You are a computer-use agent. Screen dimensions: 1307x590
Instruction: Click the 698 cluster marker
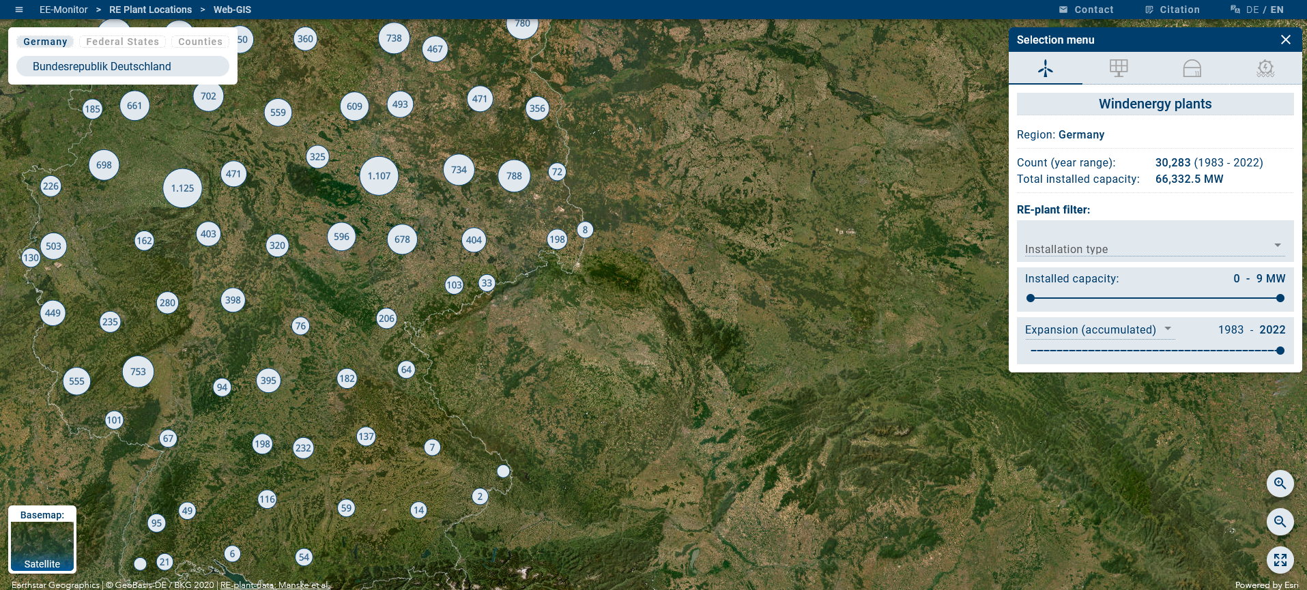104,165
